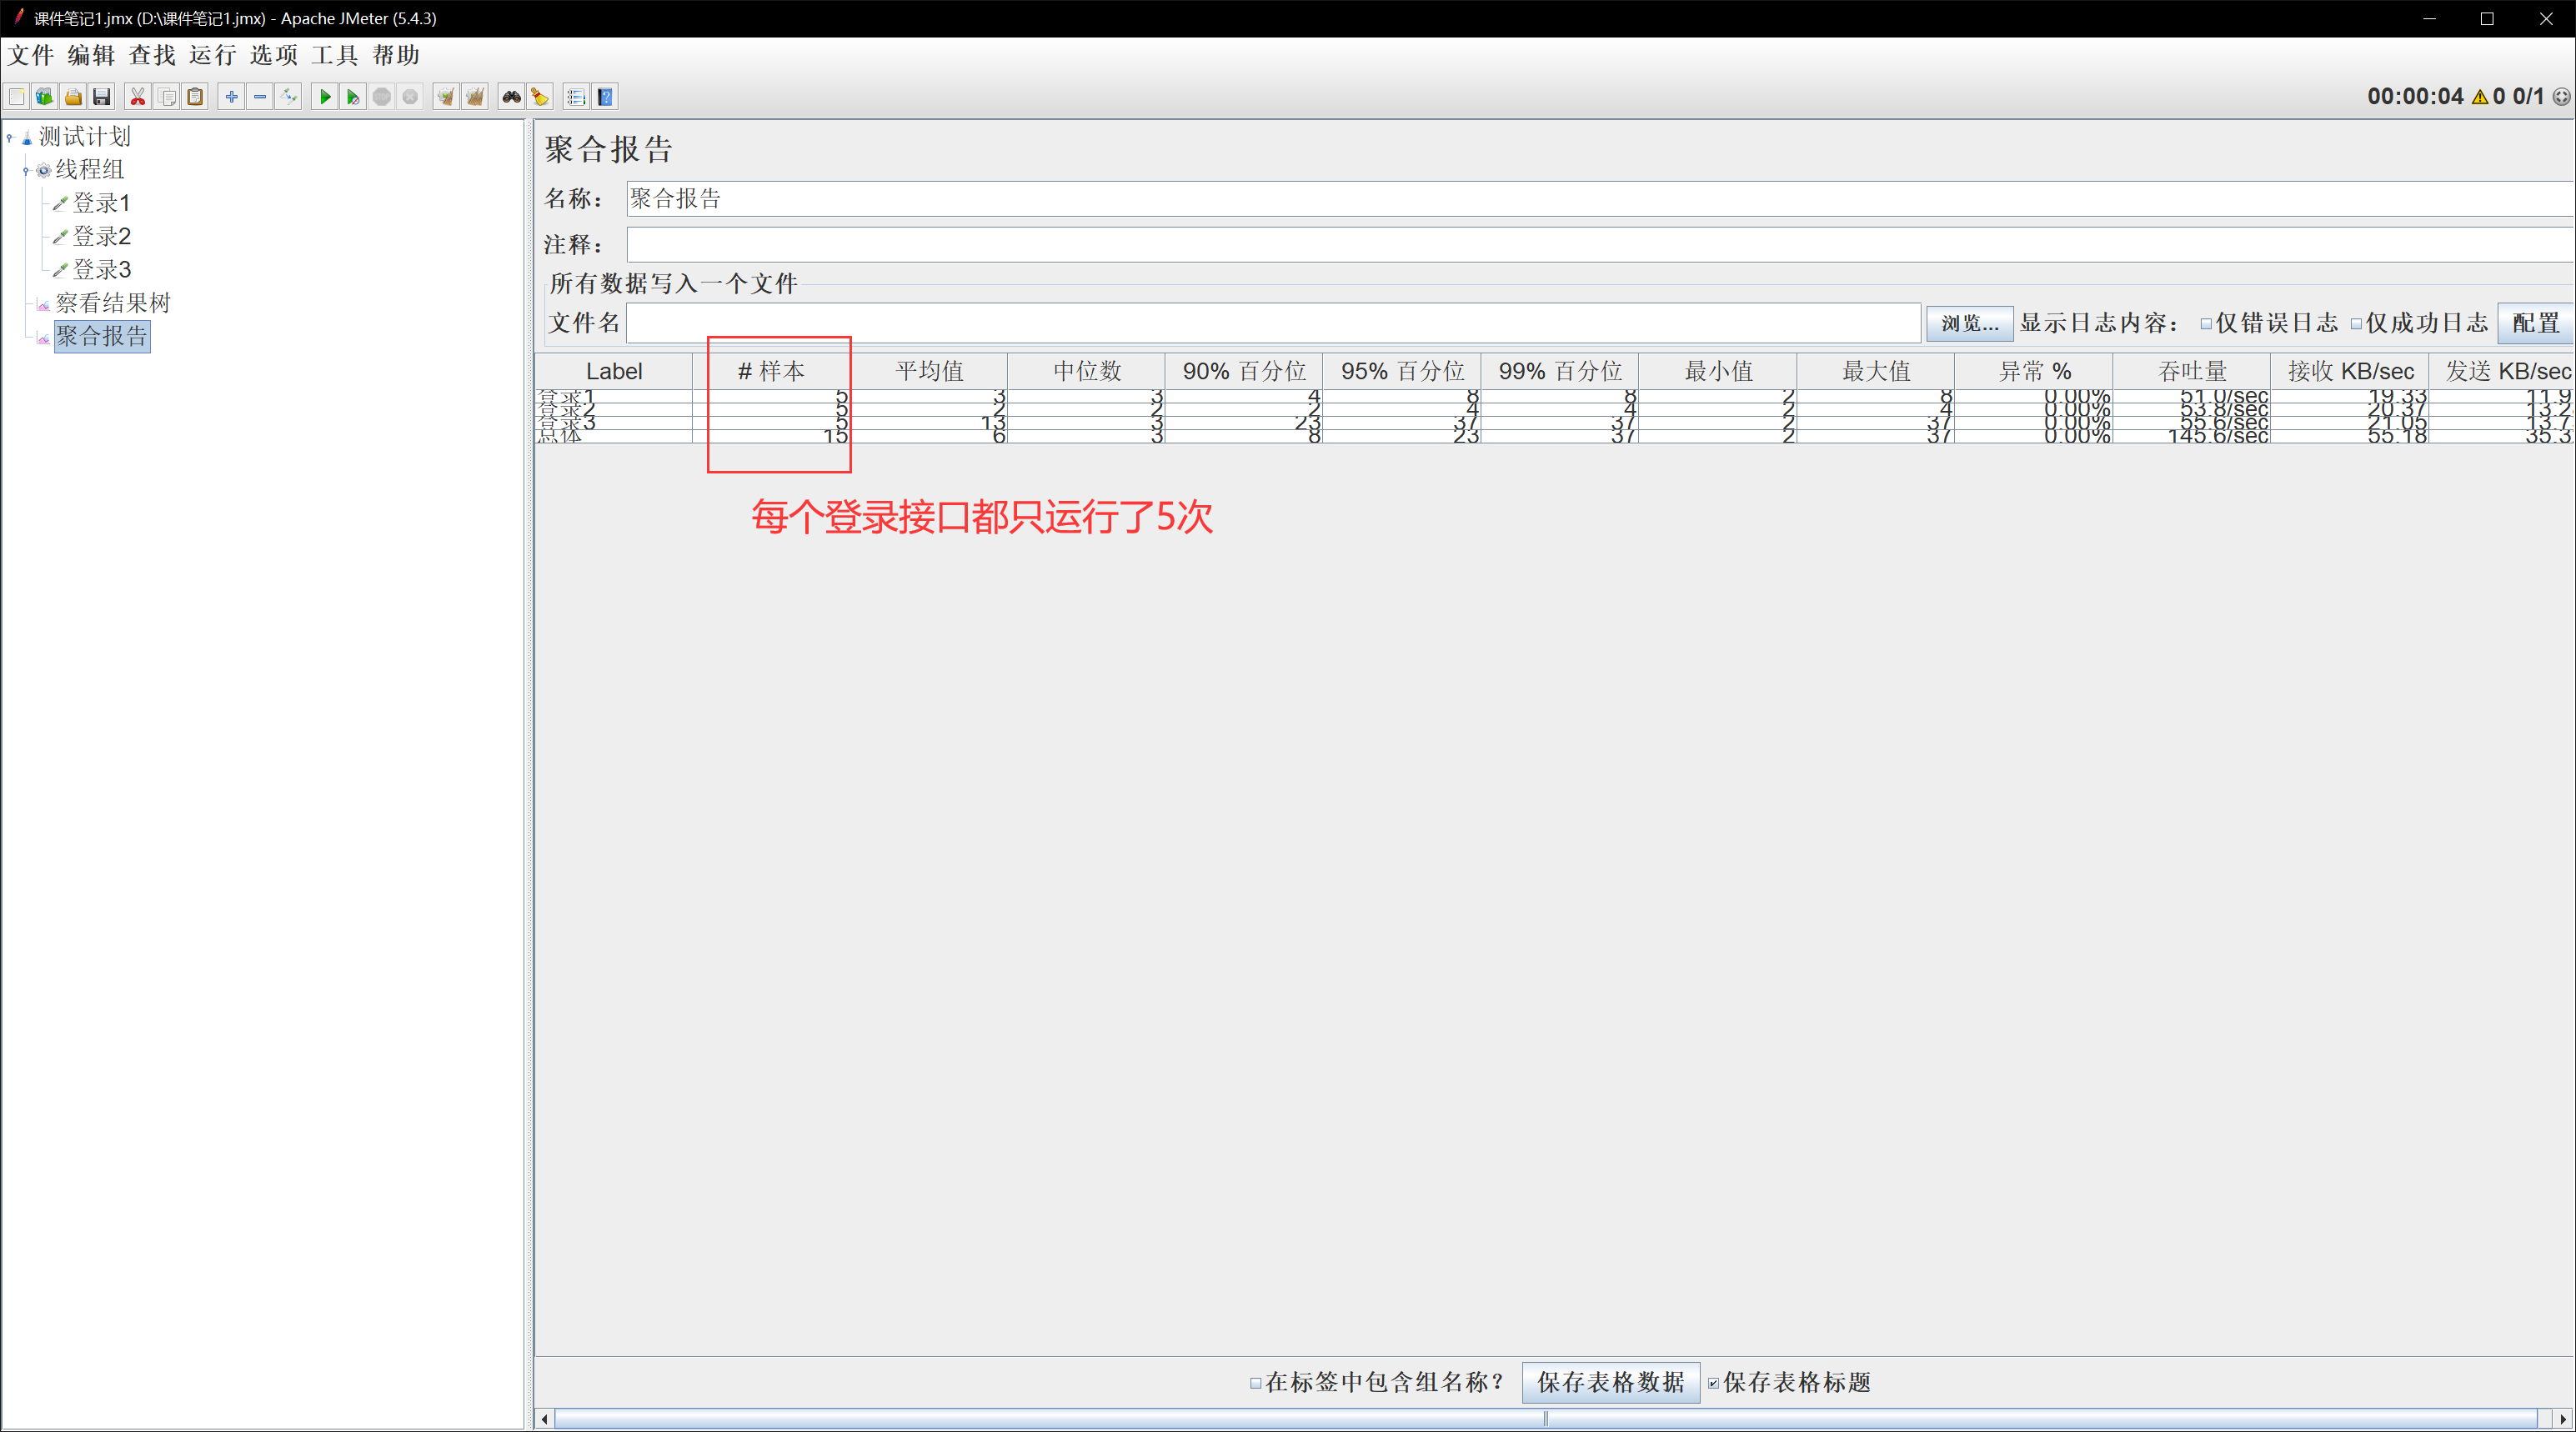Click the Clear all broom icon
2576x1432 pixels.
point(475,97)
